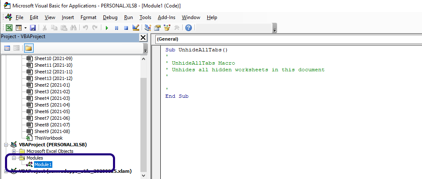The width and height of the screenshot is (422, 179).
Task: Toggle Design Mode icon
Action: coord(136,28)
